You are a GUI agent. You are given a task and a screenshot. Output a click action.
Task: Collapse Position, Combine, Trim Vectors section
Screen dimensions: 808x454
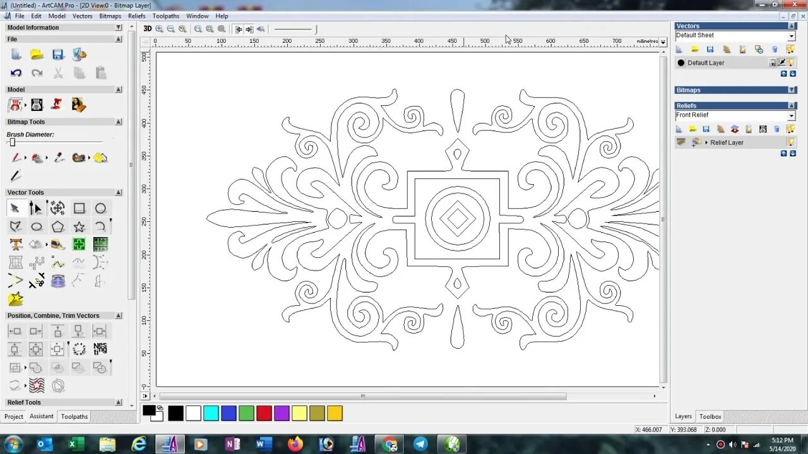tap(118, 315)
